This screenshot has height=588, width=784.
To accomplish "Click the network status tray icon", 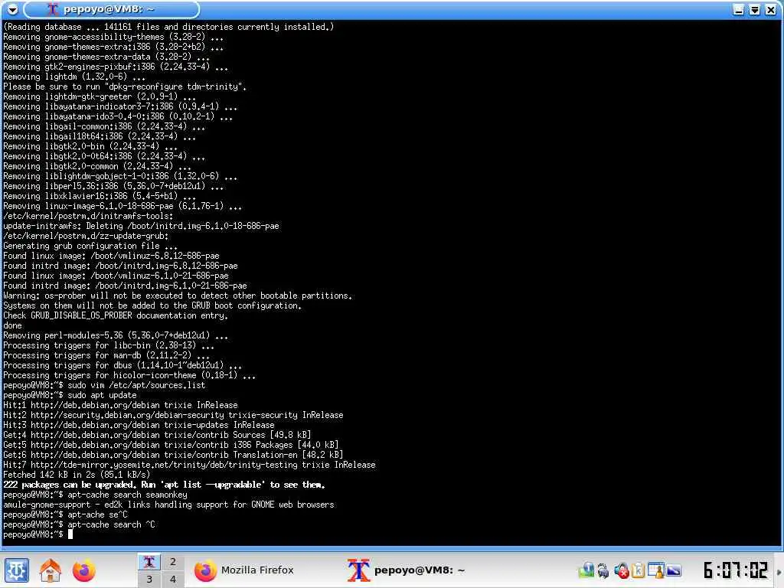I will (x=586, y=570).
